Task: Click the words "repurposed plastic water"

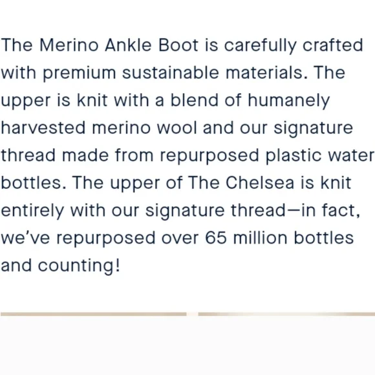Action: point(267,156)
